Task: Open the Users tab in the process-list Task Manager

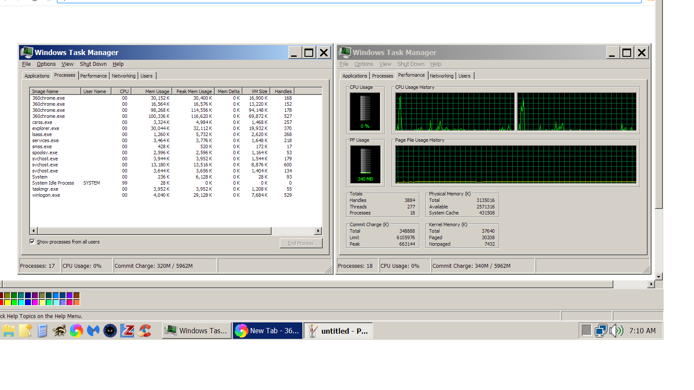Action: 147,76
